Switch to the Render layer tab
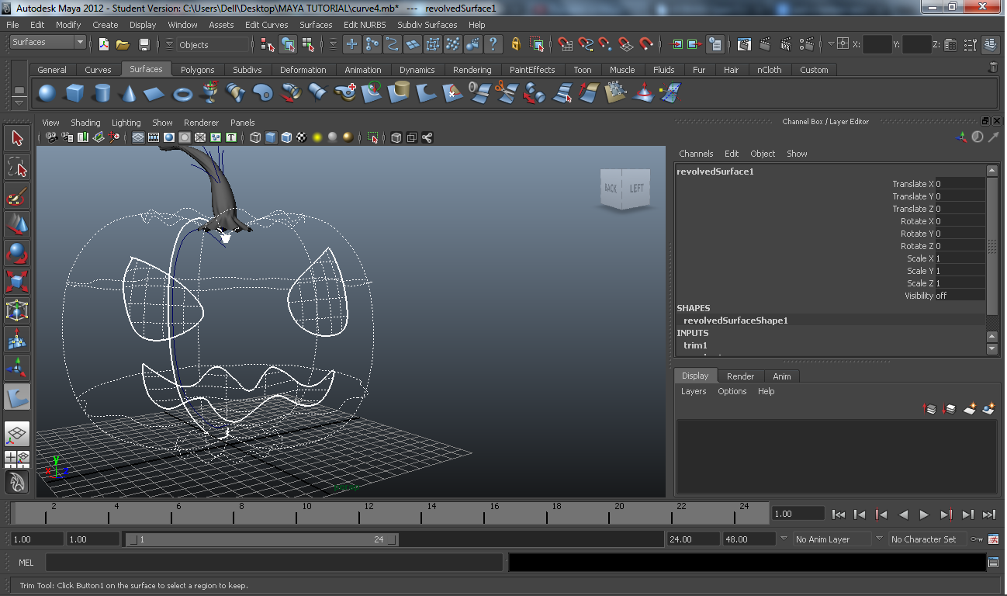 tap(740, 376)
